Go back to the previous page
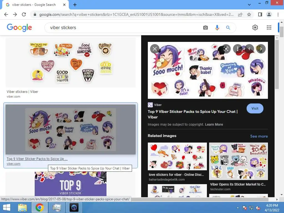Viewport: 284px width, 213px height. coord(6,14)
